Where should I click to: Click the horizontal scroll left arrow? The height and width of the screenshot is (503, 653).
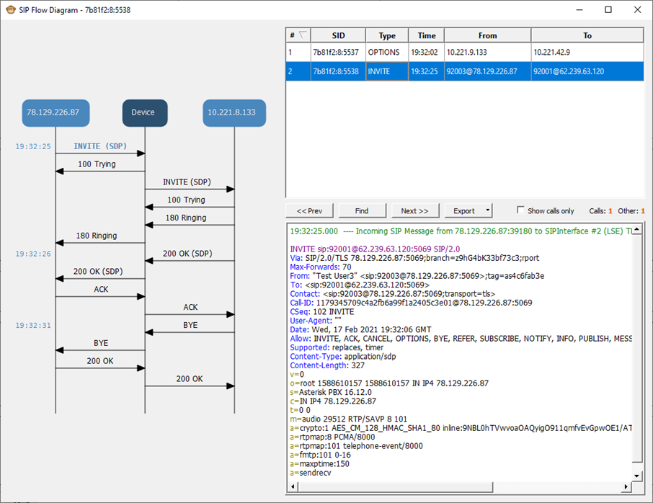[293, 486]
